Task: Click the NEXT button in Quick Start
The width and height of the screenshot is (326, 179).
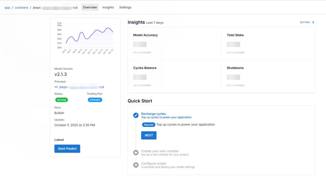Action: (x=149, y=135)
